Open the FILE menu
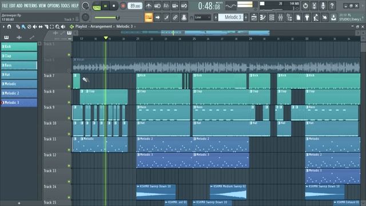Viewport: 366px width, 206px height. [x=5, y=6]
